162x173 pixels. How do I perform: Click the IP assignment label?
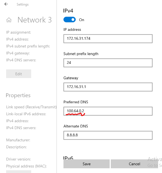19,32
